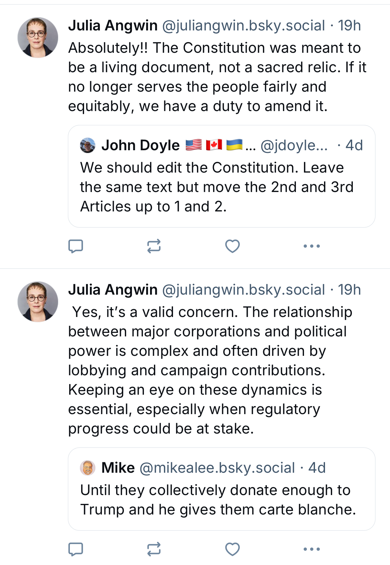Open the post text starting 'Yes, it's a valid concern'
Image resolution: width=390 pixels, height=565 pixels.
(207, 370)
